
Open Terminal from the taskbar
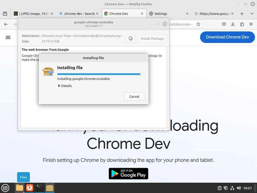click(39, 188)
